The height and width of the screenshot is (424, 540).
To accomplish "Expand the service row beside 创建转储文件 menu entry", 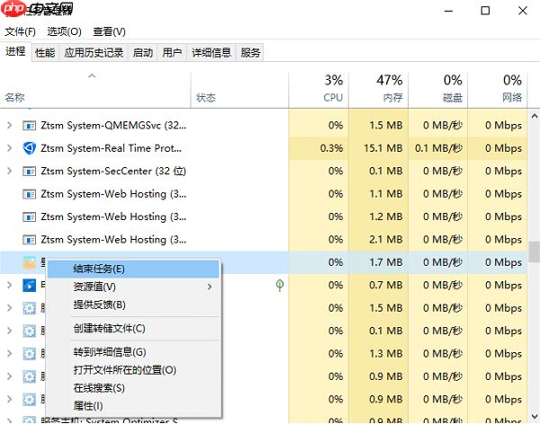I will coord(10,331).
